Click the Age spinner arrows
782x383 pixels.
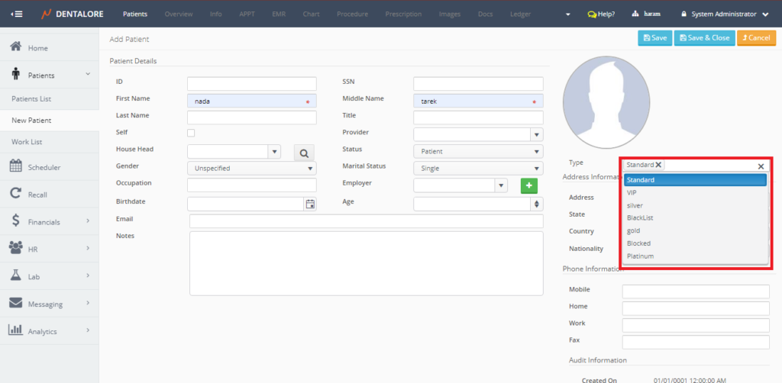537,204
